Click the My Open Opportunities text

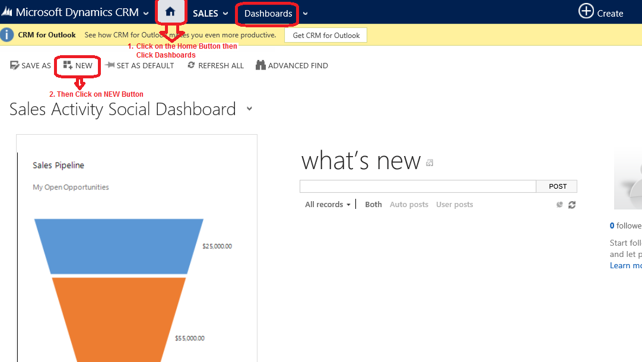click(71, 187)
